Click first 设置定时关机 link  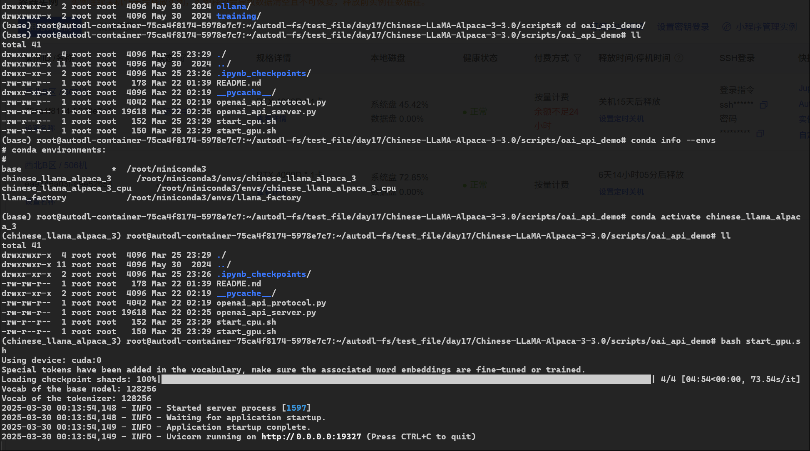621,119
